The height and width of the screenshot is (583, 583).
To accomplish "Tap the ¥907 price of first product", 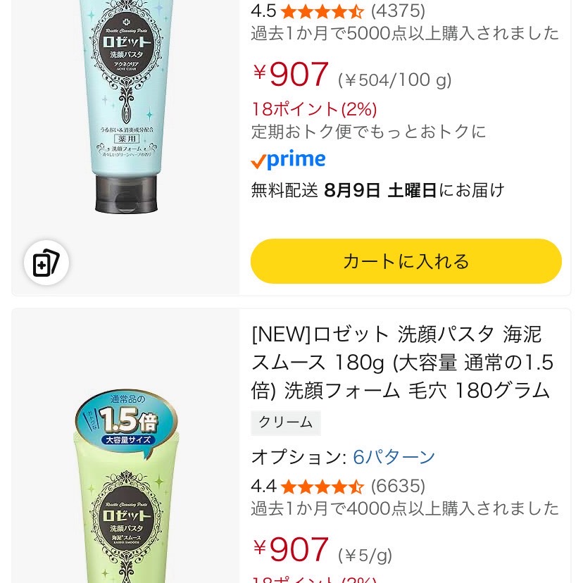I will [291, 74].
